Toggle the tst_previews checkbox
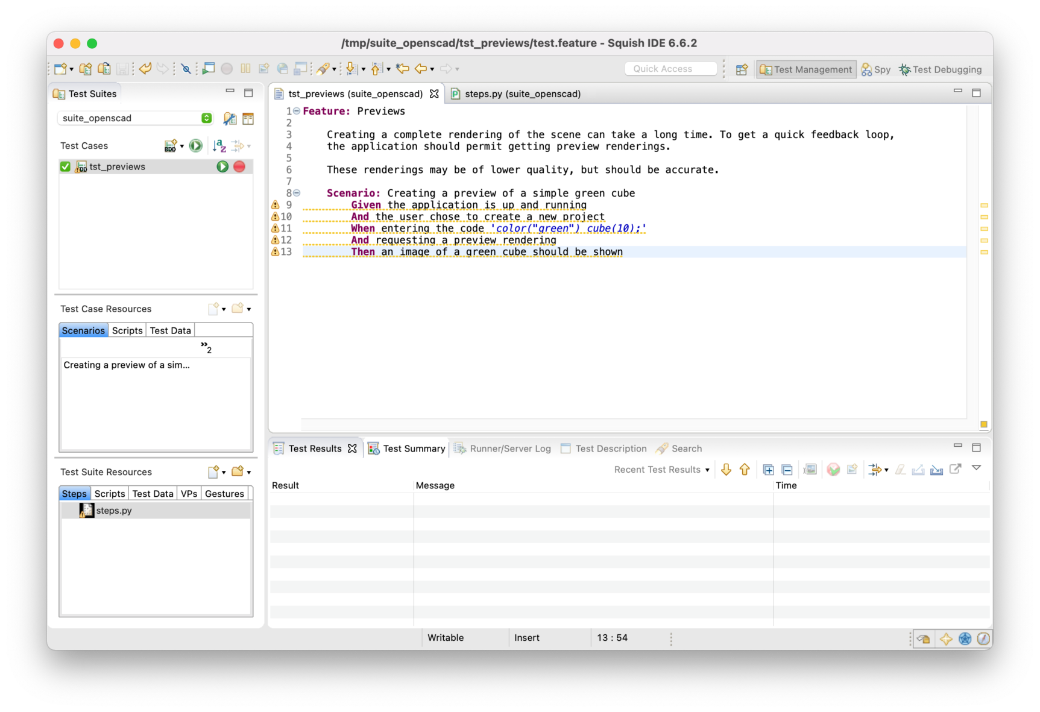Image resolution: width=1040 pixels, height=712 pixels. pos(65,167)
